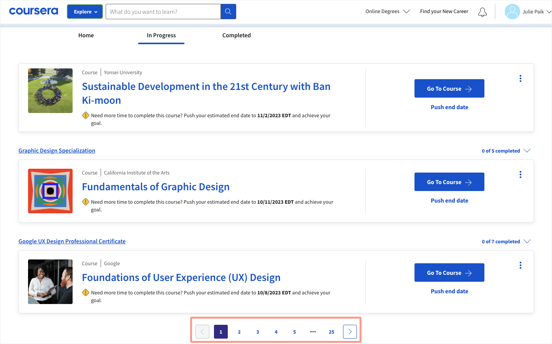
Task: Open Foundations of User Experience (UX) Design title
Action: tap(181, 278)
